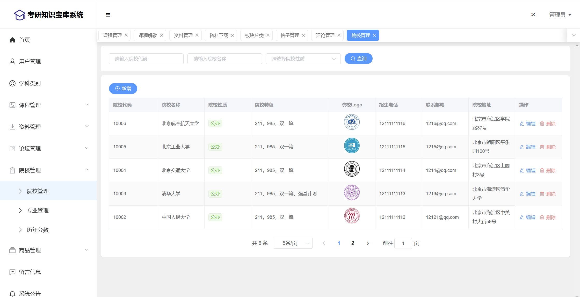
Task: Click the 北京航空航天大学 logo thumbnail
Action: 352,122
